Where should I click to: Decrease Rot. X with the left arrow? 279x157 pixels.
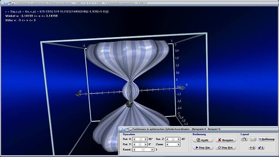[134, 139]
